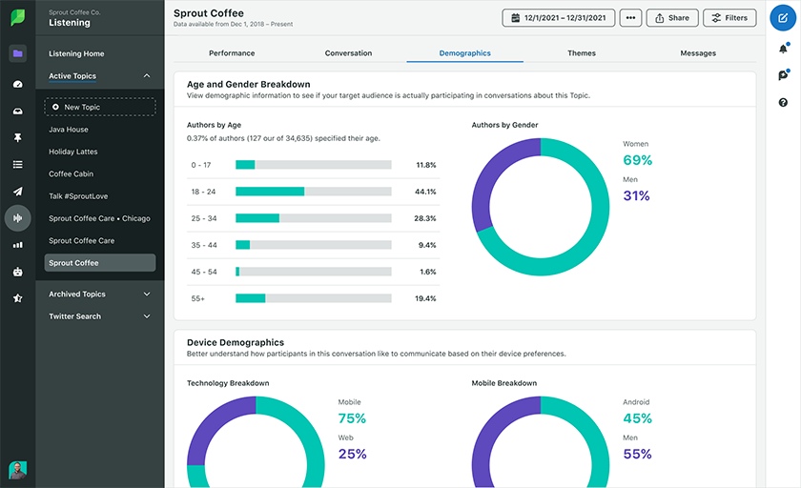Click the Mobile Breakdown donut chart

[x=541, y=442]
